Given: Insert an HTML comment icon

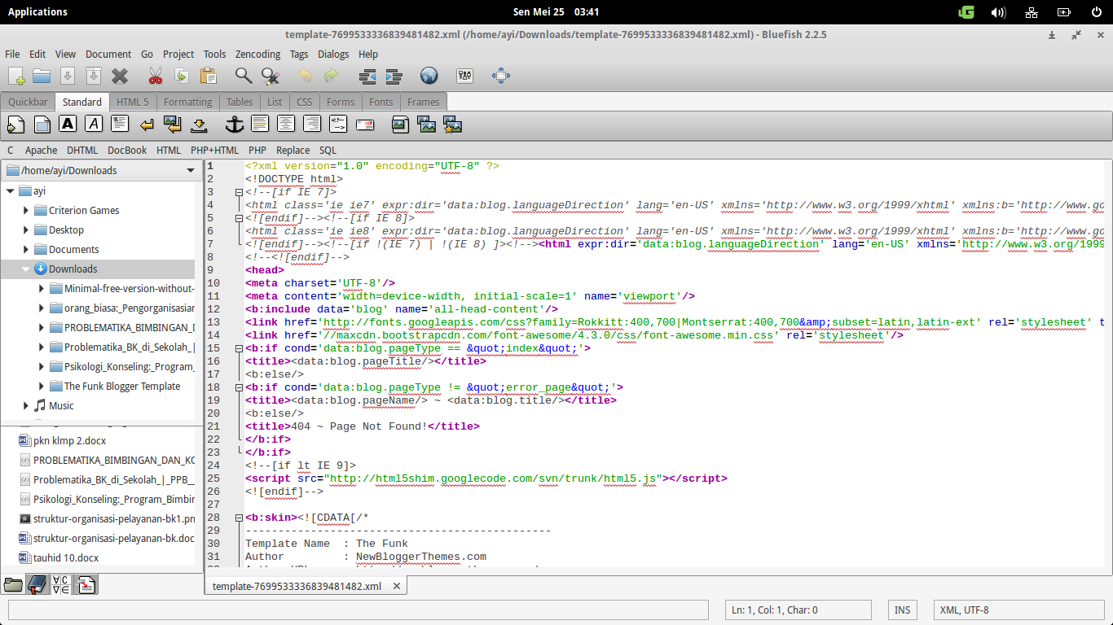Looking at the screenshot, I should pos(338,125).
